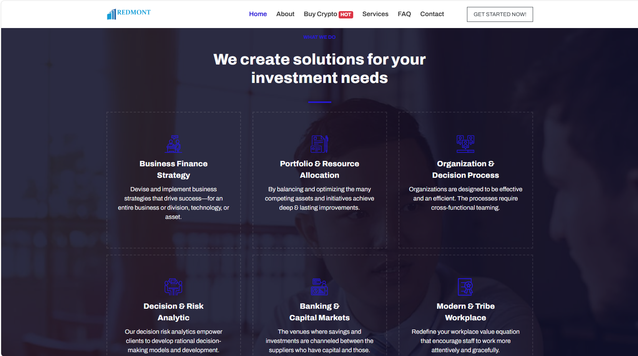The height and width of the screenshot is (356, 638).
Task: Click the GET STARTED NOW! button
Action: pyautogui.click(x=500, y=14)
